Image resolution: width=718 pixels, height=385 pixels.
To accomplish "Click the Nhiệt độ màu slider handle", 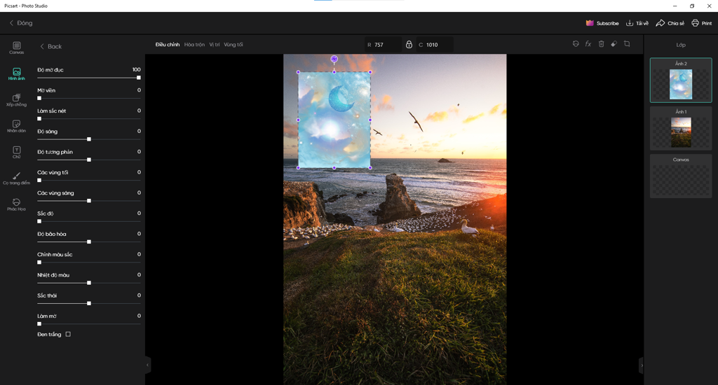I will [89, 283].
